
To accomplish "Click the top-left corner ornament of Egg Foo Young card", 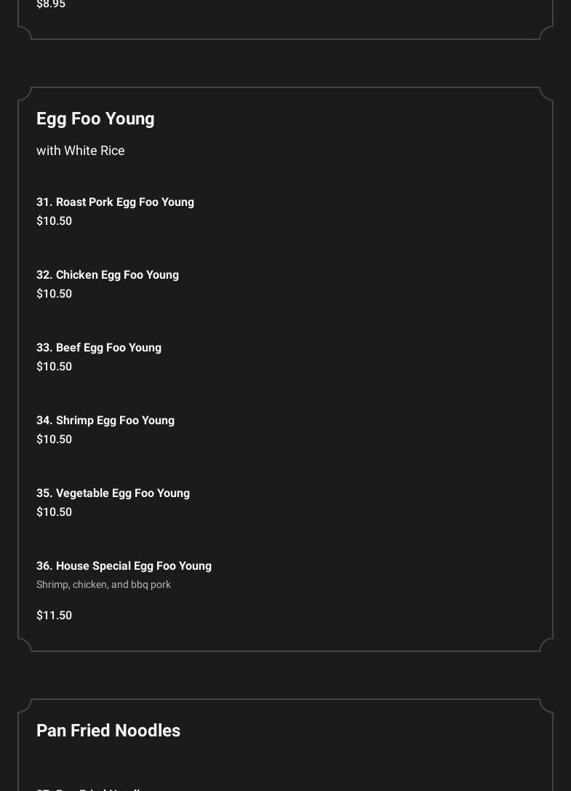I will (24, 94).
